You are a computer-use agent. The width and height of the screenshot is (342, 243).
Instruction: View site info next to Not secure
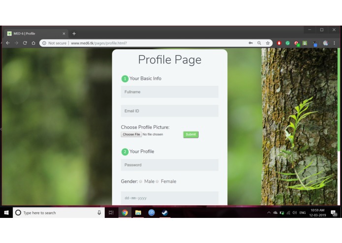[44, 43]
